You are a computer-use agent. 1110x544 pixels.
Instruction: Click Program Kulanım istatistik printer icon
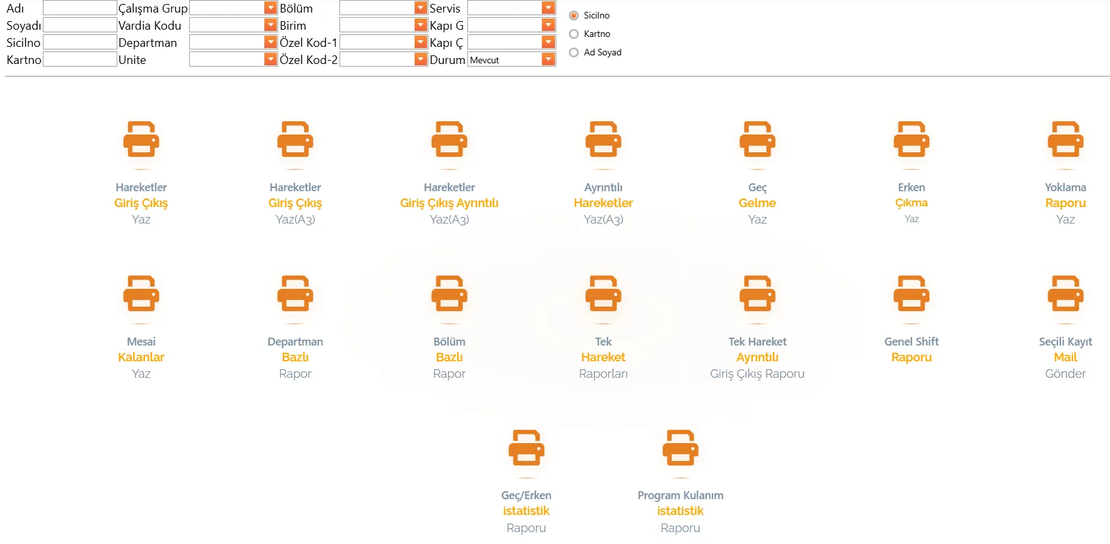tap(680, 448)
